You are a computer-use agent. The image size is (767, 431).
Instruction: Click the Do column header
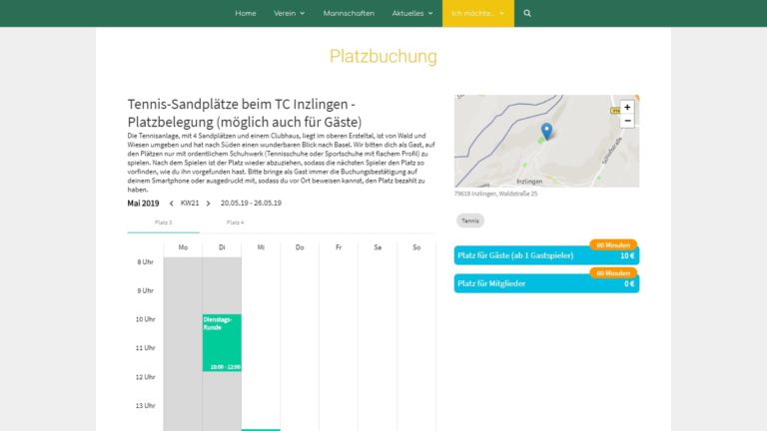(300, 247)
